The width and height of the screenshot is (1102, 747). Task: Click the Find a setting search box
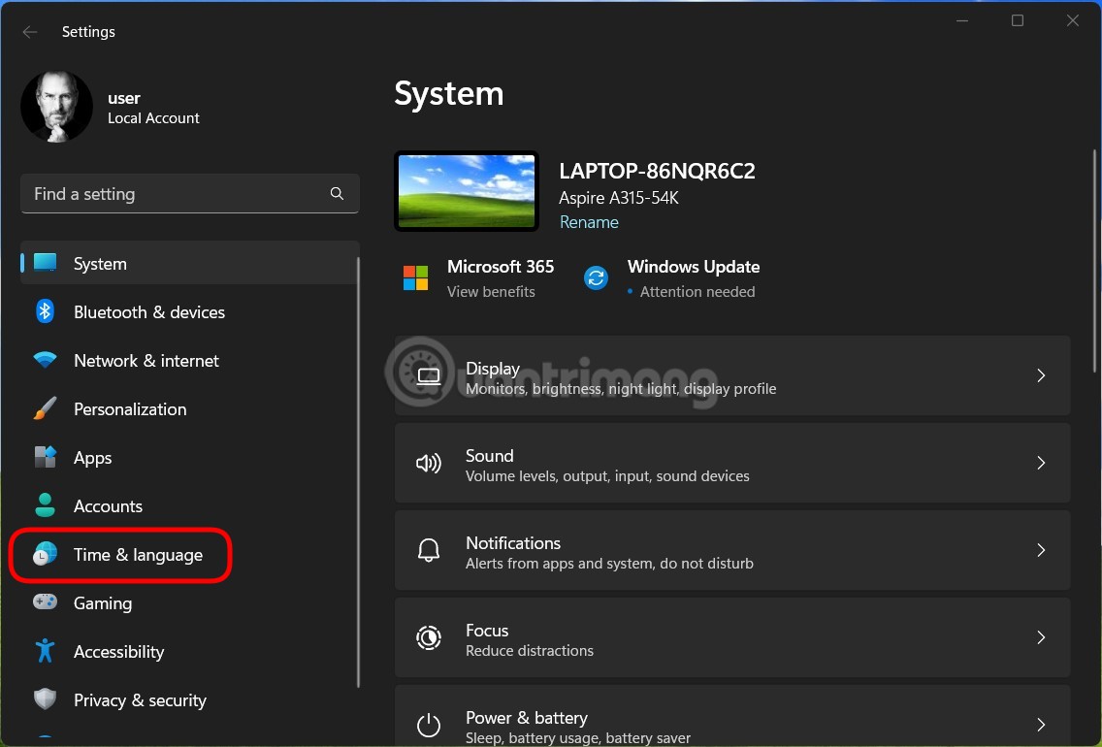190,193
